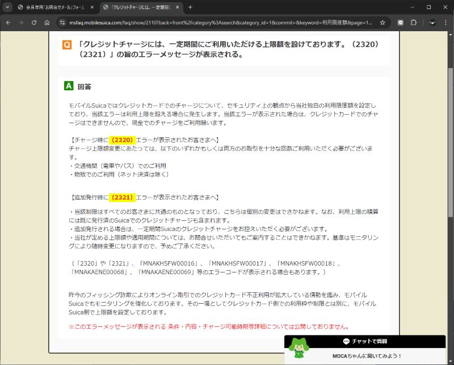454x365 pixels.
Task: Open the browser profile avatar
Action: [x=432, y=23]
